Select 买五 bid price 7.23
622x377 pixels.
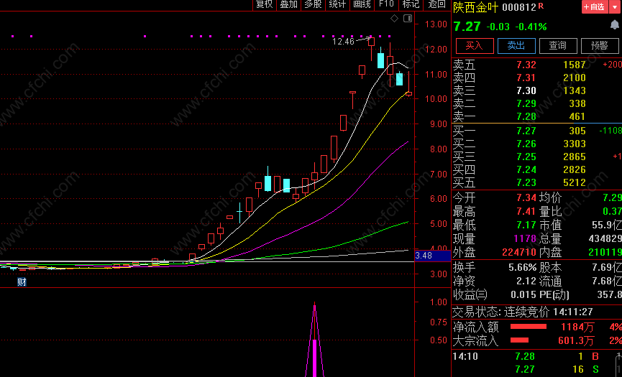click(x=526, y=182)
